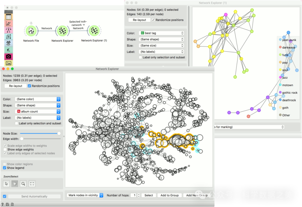The width and height of the screenshot is (302, 207).
Task: Click Re-layout in the front Network Explorer
Action: tap(15, 86)
